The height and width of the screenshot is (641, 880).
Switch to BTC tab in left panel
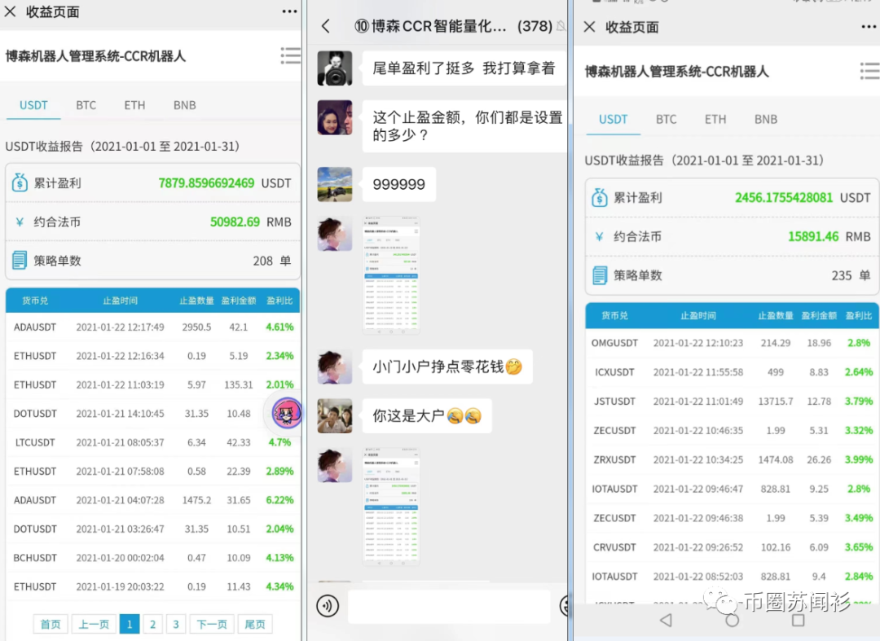pyautogui.click(x=86, y=105)
